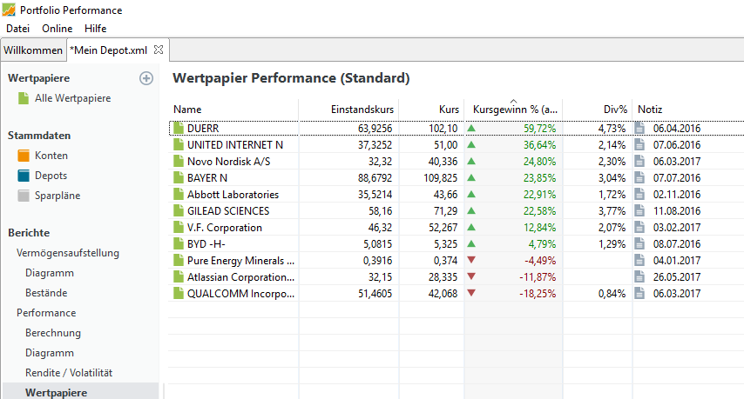Click the add security plus icon

click(x=146, y=78)
